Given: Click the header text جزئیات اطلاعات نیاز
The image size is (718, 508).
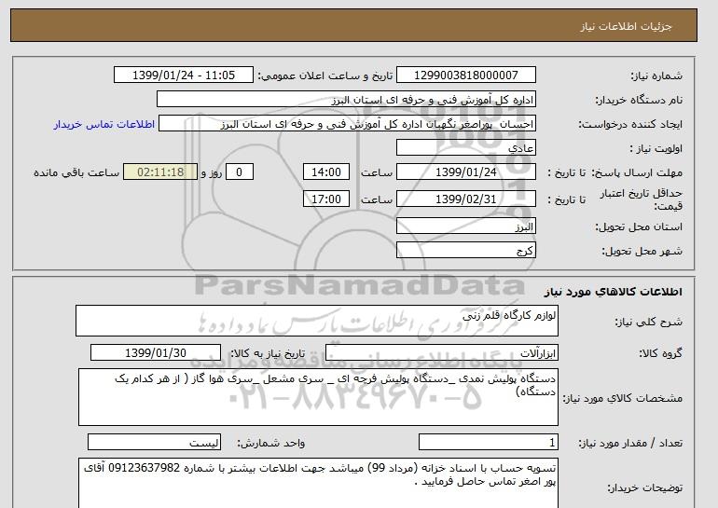Looking at the screenshot, I should pos(626,26).
